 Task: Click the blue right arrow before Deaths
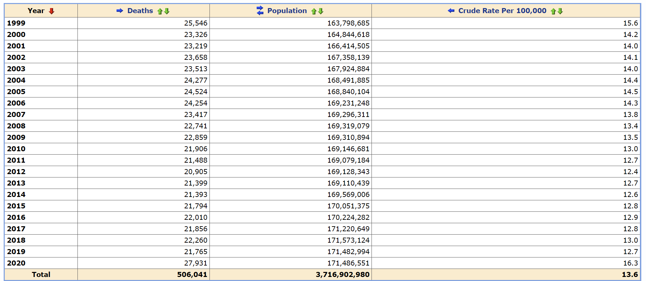[120, 11]
